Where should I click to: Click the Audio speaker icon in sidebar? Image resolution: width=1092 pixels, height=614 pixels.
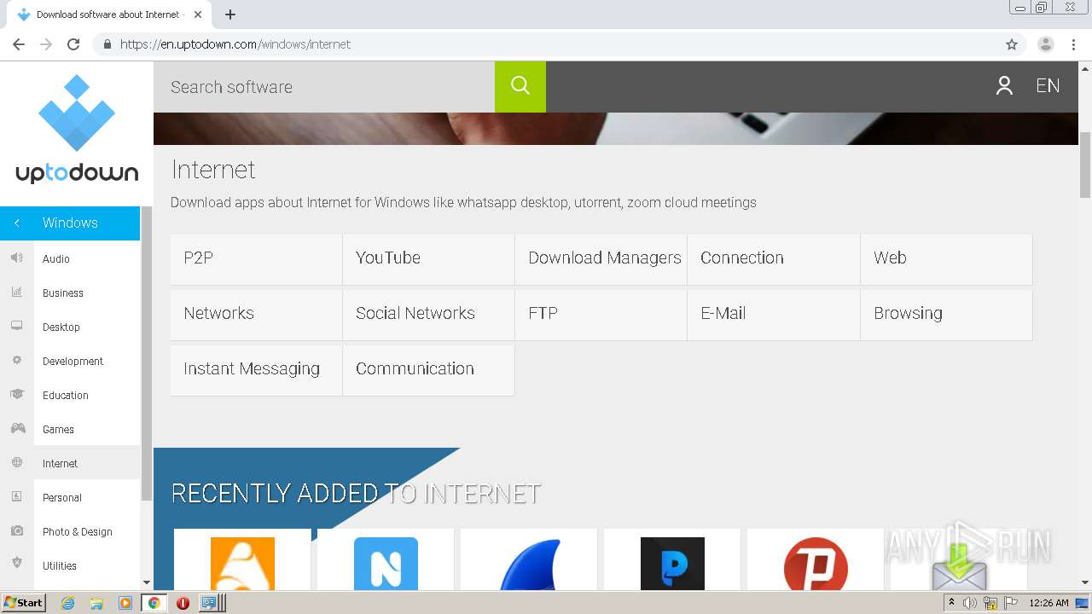pos(16,258)
